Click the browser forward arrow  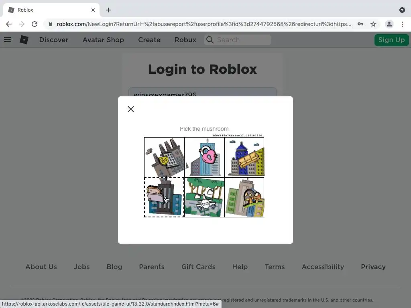tap(22, 24)
